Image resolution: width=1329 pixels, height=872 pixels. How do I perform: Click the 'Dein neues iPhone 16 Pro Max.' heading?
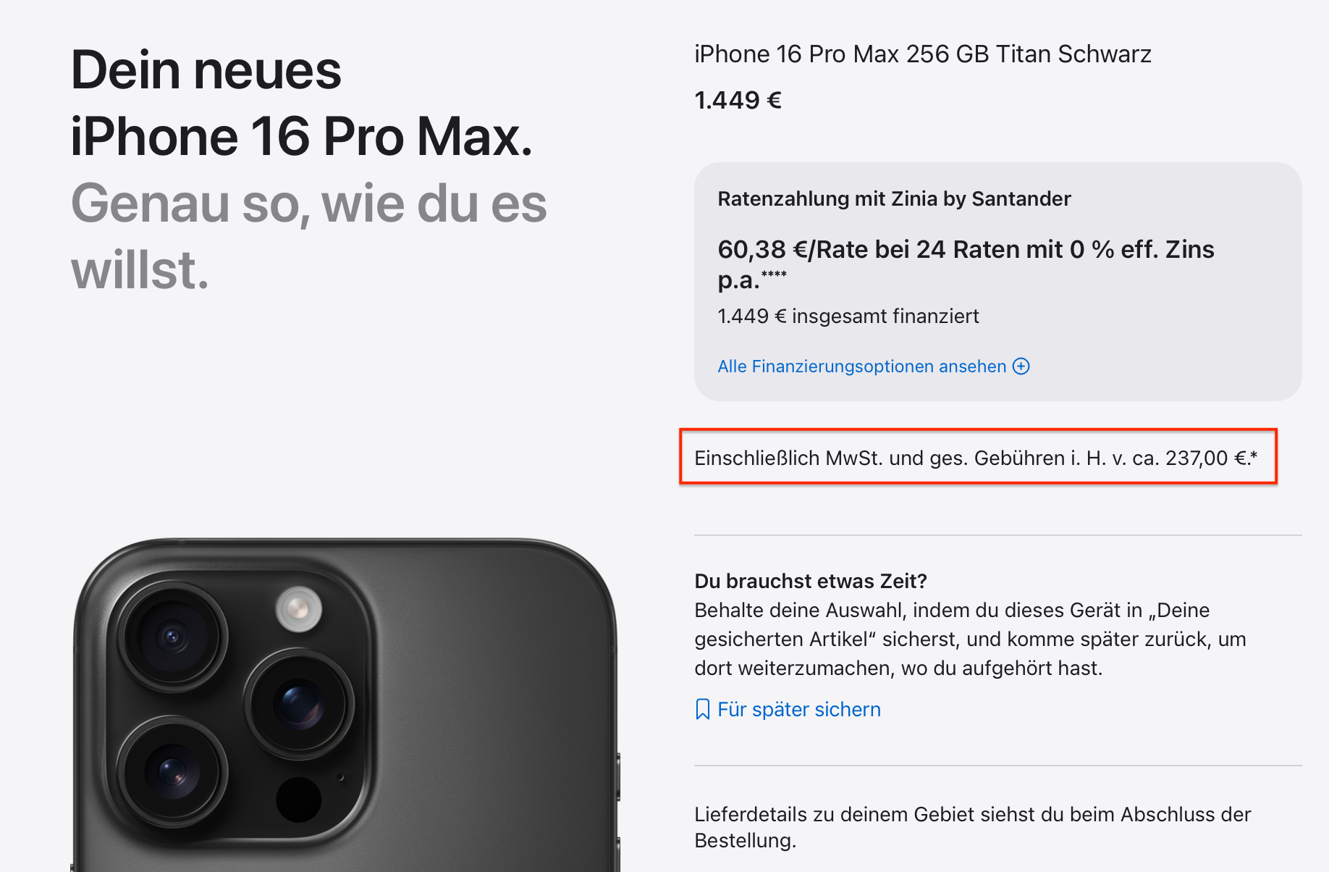(302, 103)
